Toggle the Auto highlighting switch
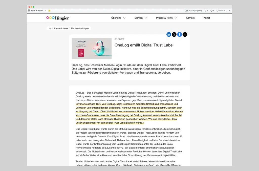 pos(186,11)
